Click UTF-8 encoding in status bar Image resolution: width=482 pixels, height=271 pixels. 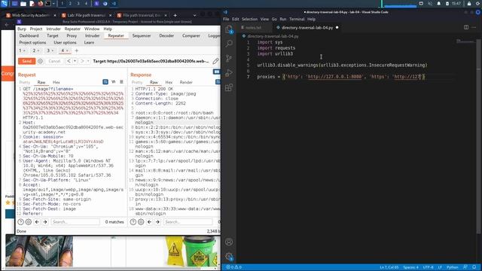click(429, 267)
